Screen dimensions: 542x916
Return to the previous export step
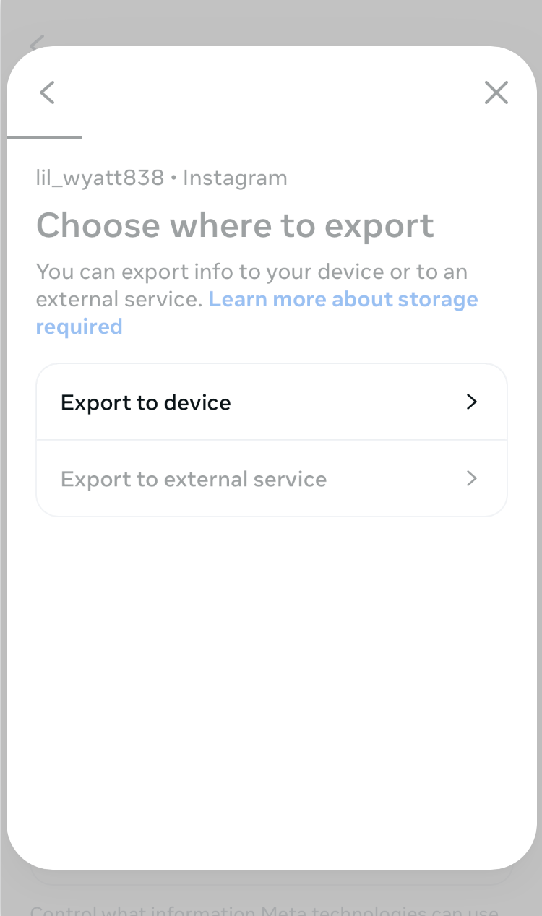pyautogui.click(x=46, y=92)
